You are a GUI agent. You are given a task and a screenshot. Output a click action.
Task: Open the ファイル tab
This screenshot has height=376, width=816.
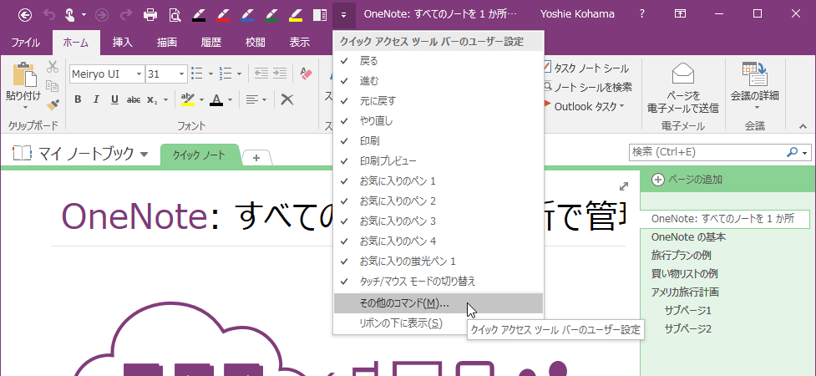26,43
